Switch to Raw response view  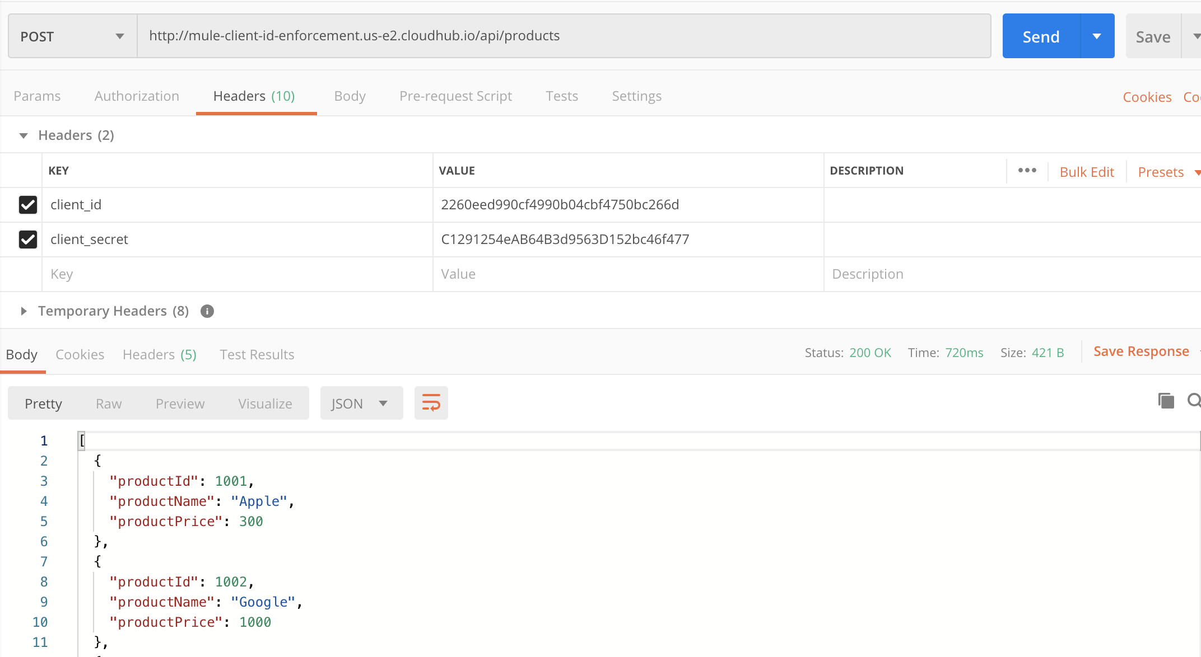point(109,403)
